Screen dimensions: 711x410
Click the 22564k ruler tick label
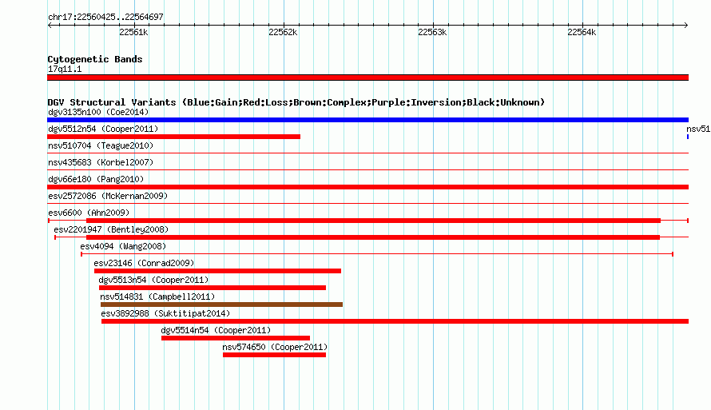[x=582, y=32]
